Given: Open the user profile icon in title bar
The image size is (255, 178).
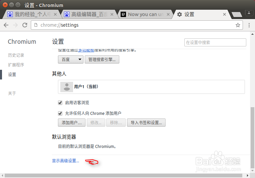Looking at the screenshot, I should pyautogui.click(x=249, y=13).
